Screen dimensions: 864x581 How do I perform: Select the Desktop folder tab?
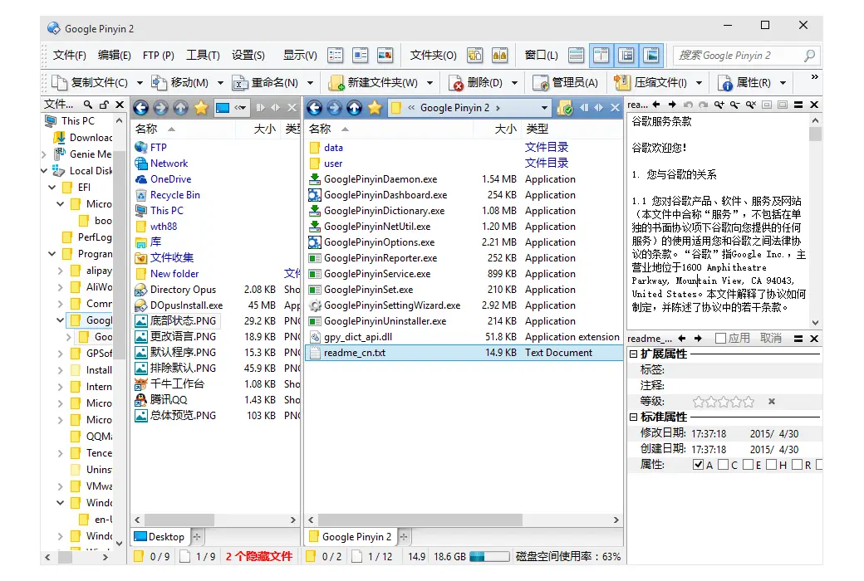click(160, 536)
